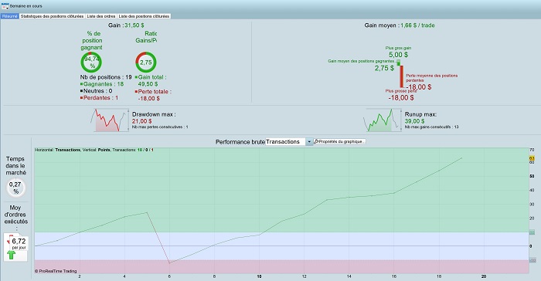Click Propriétés du graphique button
Screen dimensions: 541x281
(339, 142)
